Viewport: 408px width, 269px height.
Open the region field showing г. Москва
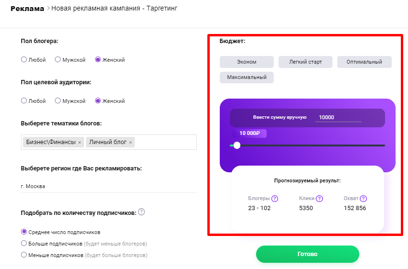[109, 186]
